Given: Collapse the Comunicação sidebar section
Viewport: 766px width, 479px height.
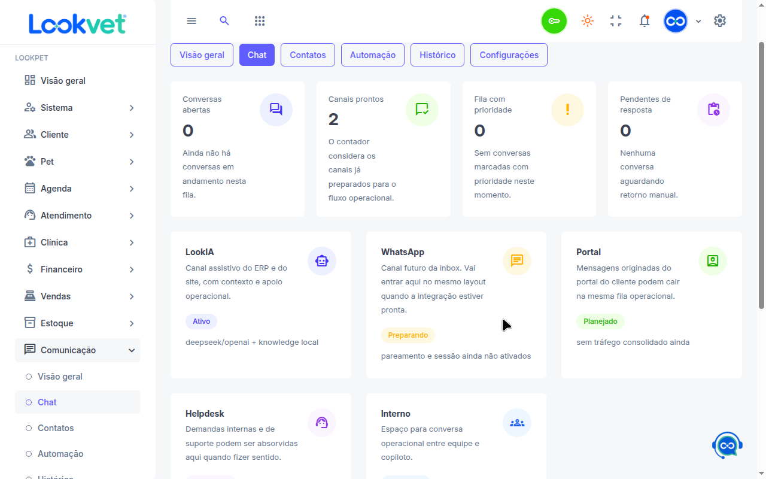Looking at the screenshot, I should [x=78, y=350].
